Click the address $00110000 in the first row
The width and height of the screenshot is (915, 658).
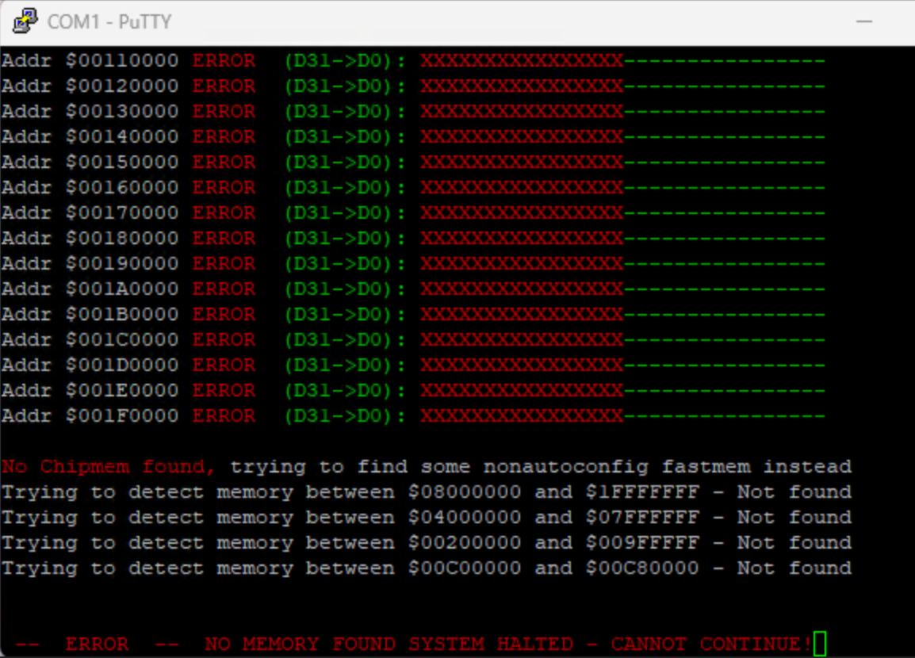coord(122,61)
